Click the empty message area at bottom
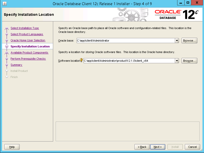Screen dimensions: 204x153 point(128,131)
